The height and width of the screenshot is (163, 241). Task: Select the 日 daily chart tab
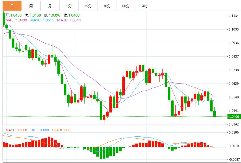pyautogui.click(x=12, y=6)
